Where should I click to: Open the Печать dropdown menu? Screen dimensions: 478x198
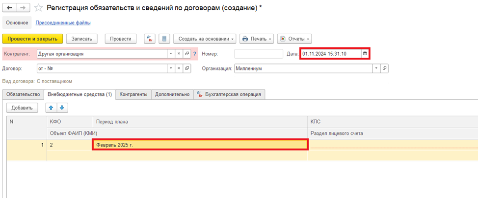(257, 39)
